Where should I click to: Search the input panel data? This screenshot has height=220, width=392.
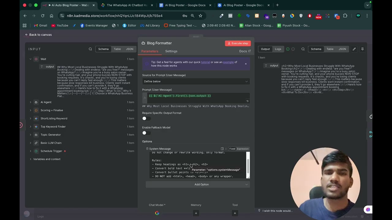coord(90,49)
